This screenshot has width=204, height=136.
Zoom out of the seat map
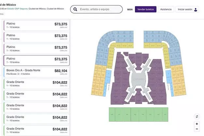tap(197, 130)
